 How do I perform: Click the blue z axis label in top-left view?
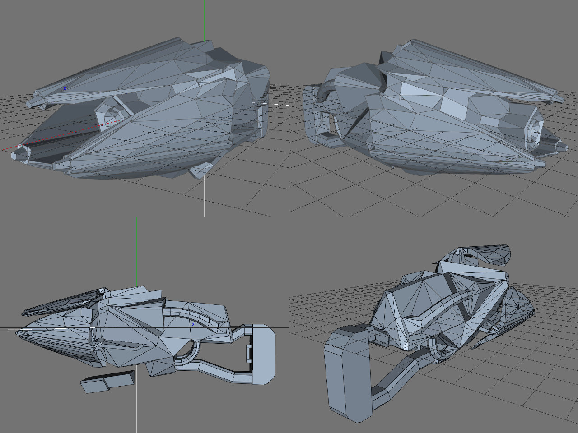pyautogui.click(x=65, y=89)
